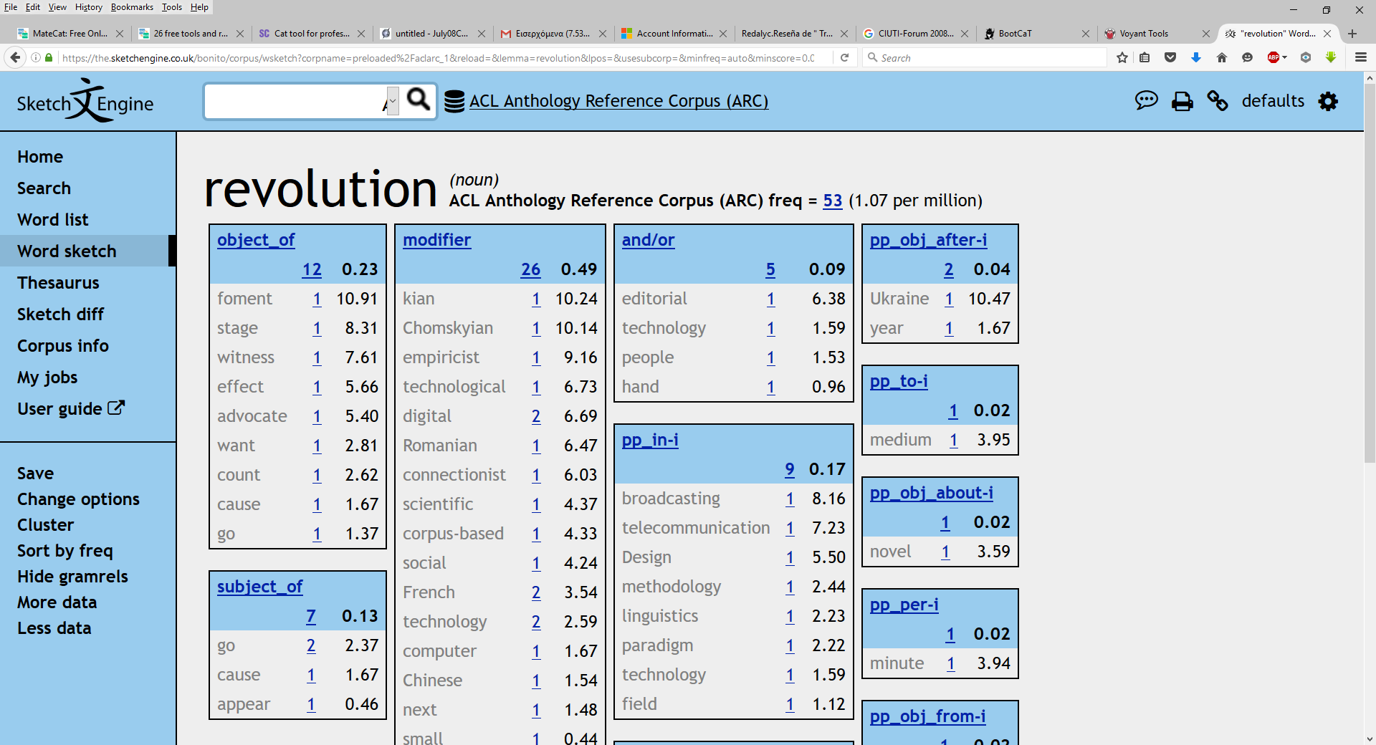Open the User guide link
The image size is (1376, 745).
click(x=70, y=409)
